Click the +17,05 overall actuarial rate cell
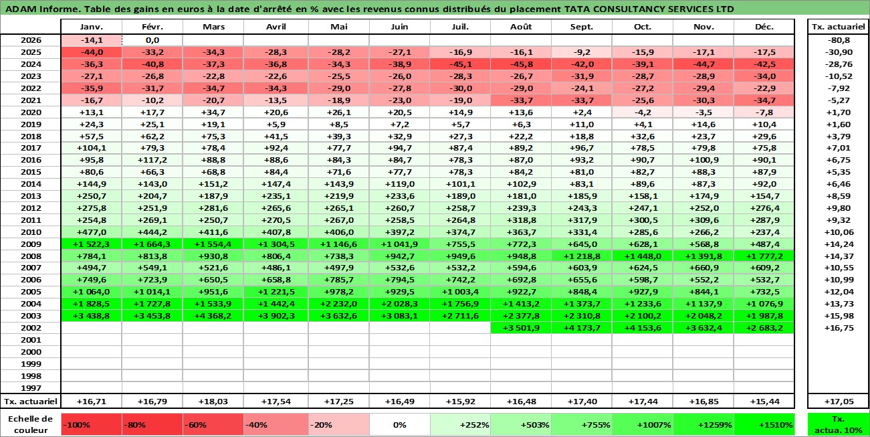Viewport: 870px width, 437px height. pyautogui.click(x=839, y=402)
